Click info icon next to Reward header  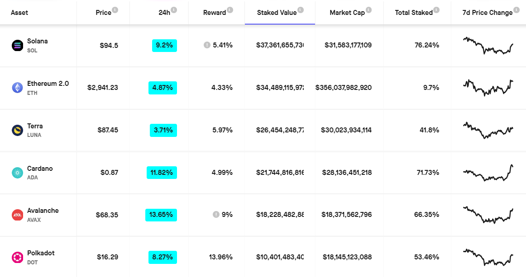click(x=230, y=10)
